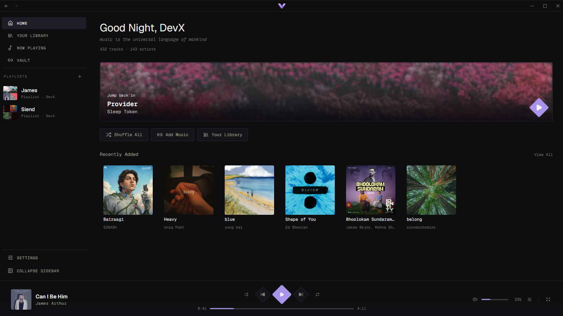Click the Sleep Token artist text

pos(122,112)
